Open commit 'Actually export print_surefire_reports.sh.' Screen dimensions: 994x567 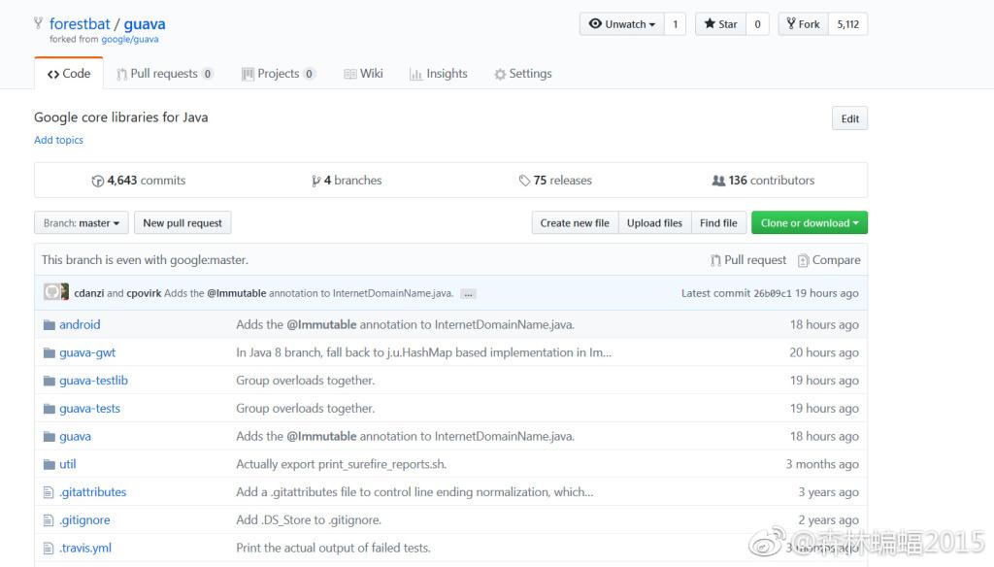(342, 464)
